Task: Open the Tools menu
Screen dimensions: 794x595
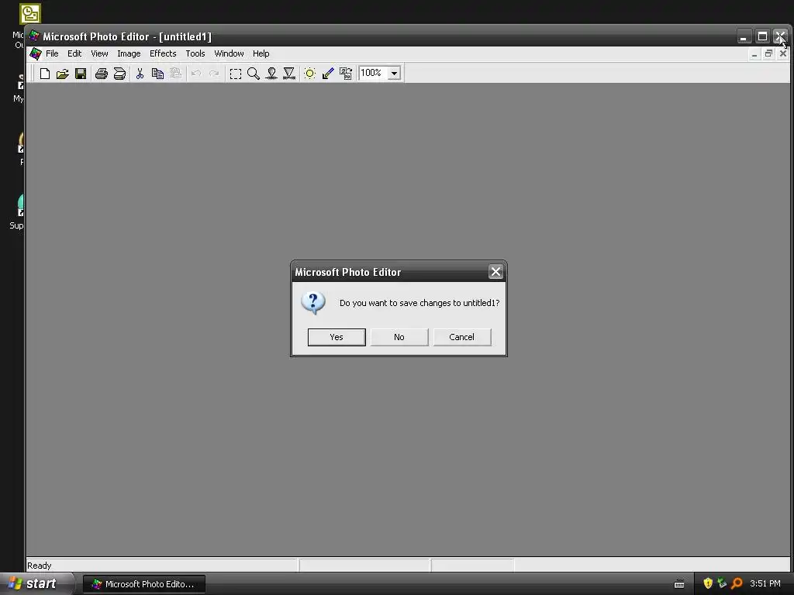Action: [x=195, y=53]
